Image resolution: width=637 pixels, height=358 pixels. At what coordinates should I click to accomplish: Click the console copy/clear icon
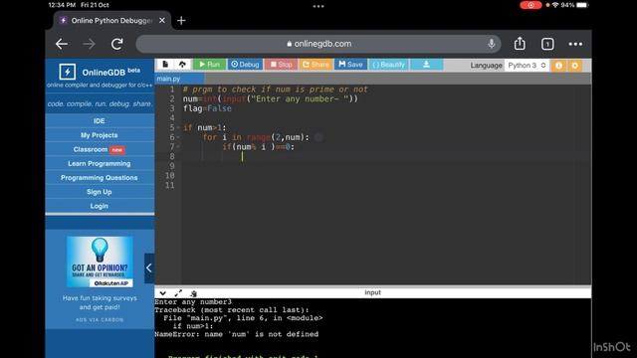tap(193, 293)
